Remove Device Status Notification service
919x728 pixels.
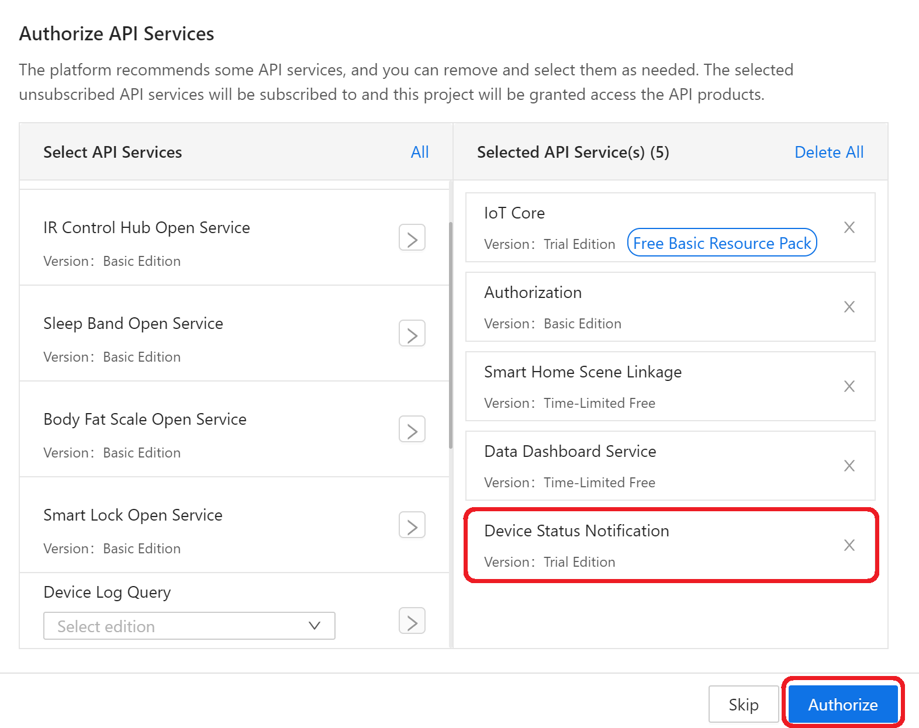click(849, 545)
